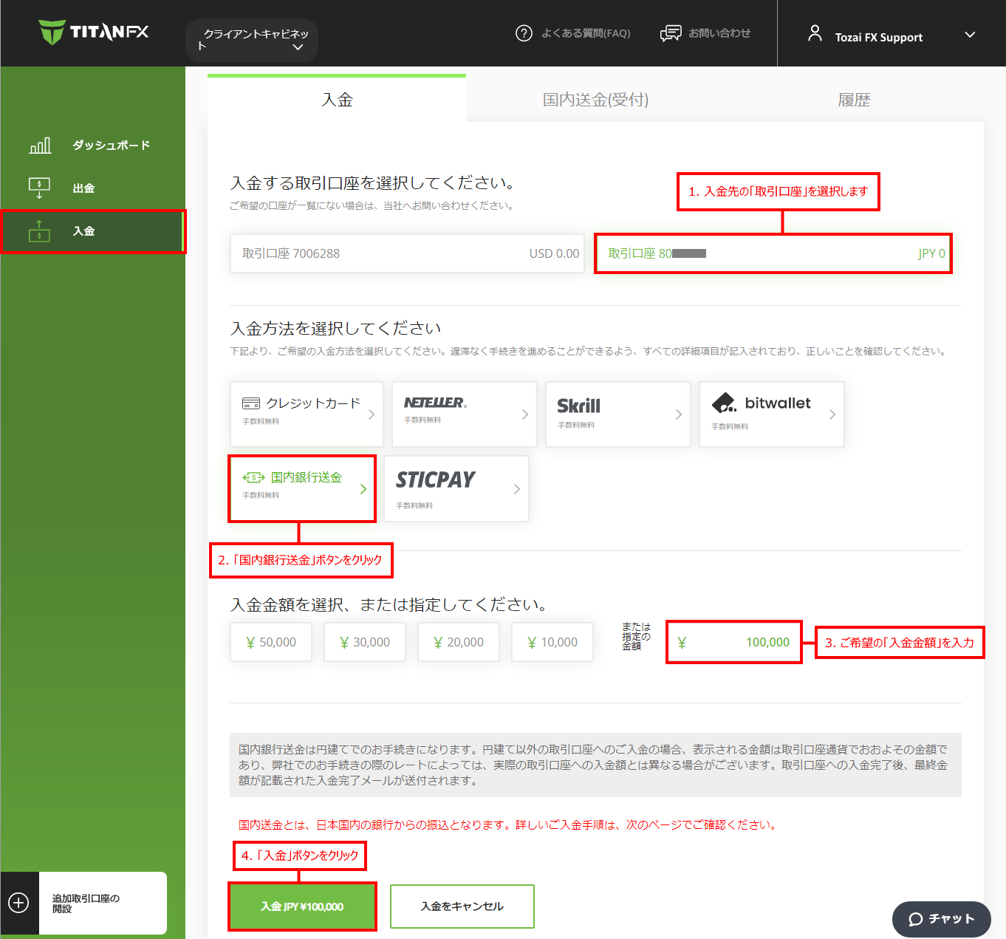The width and height of the screenshot is (1006, 939).
Task: Click the 入金 JPY ¥100,000 button
Action: pyautogui.click(x=302, y=906)
